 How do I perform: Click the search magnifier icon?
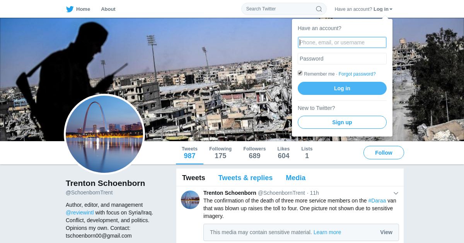pyautogui.click(x=319, y=9)
